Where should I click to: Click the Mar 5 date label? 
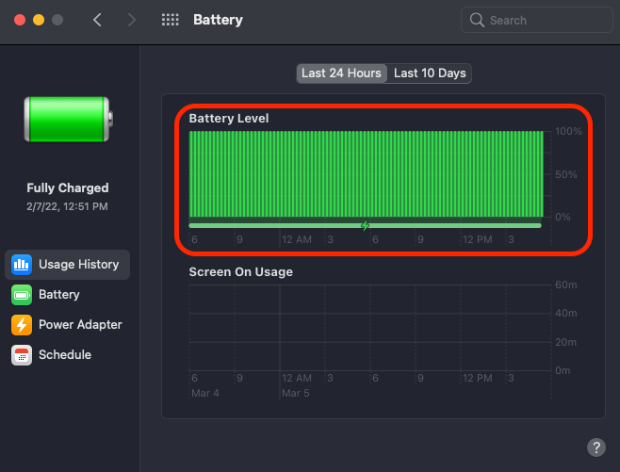[296, 394]
